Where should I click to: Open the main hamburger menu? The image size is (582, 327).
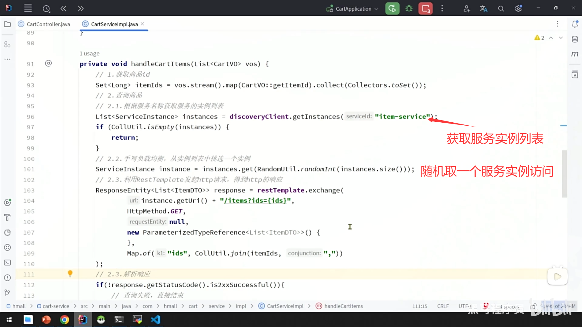point(28,8)
